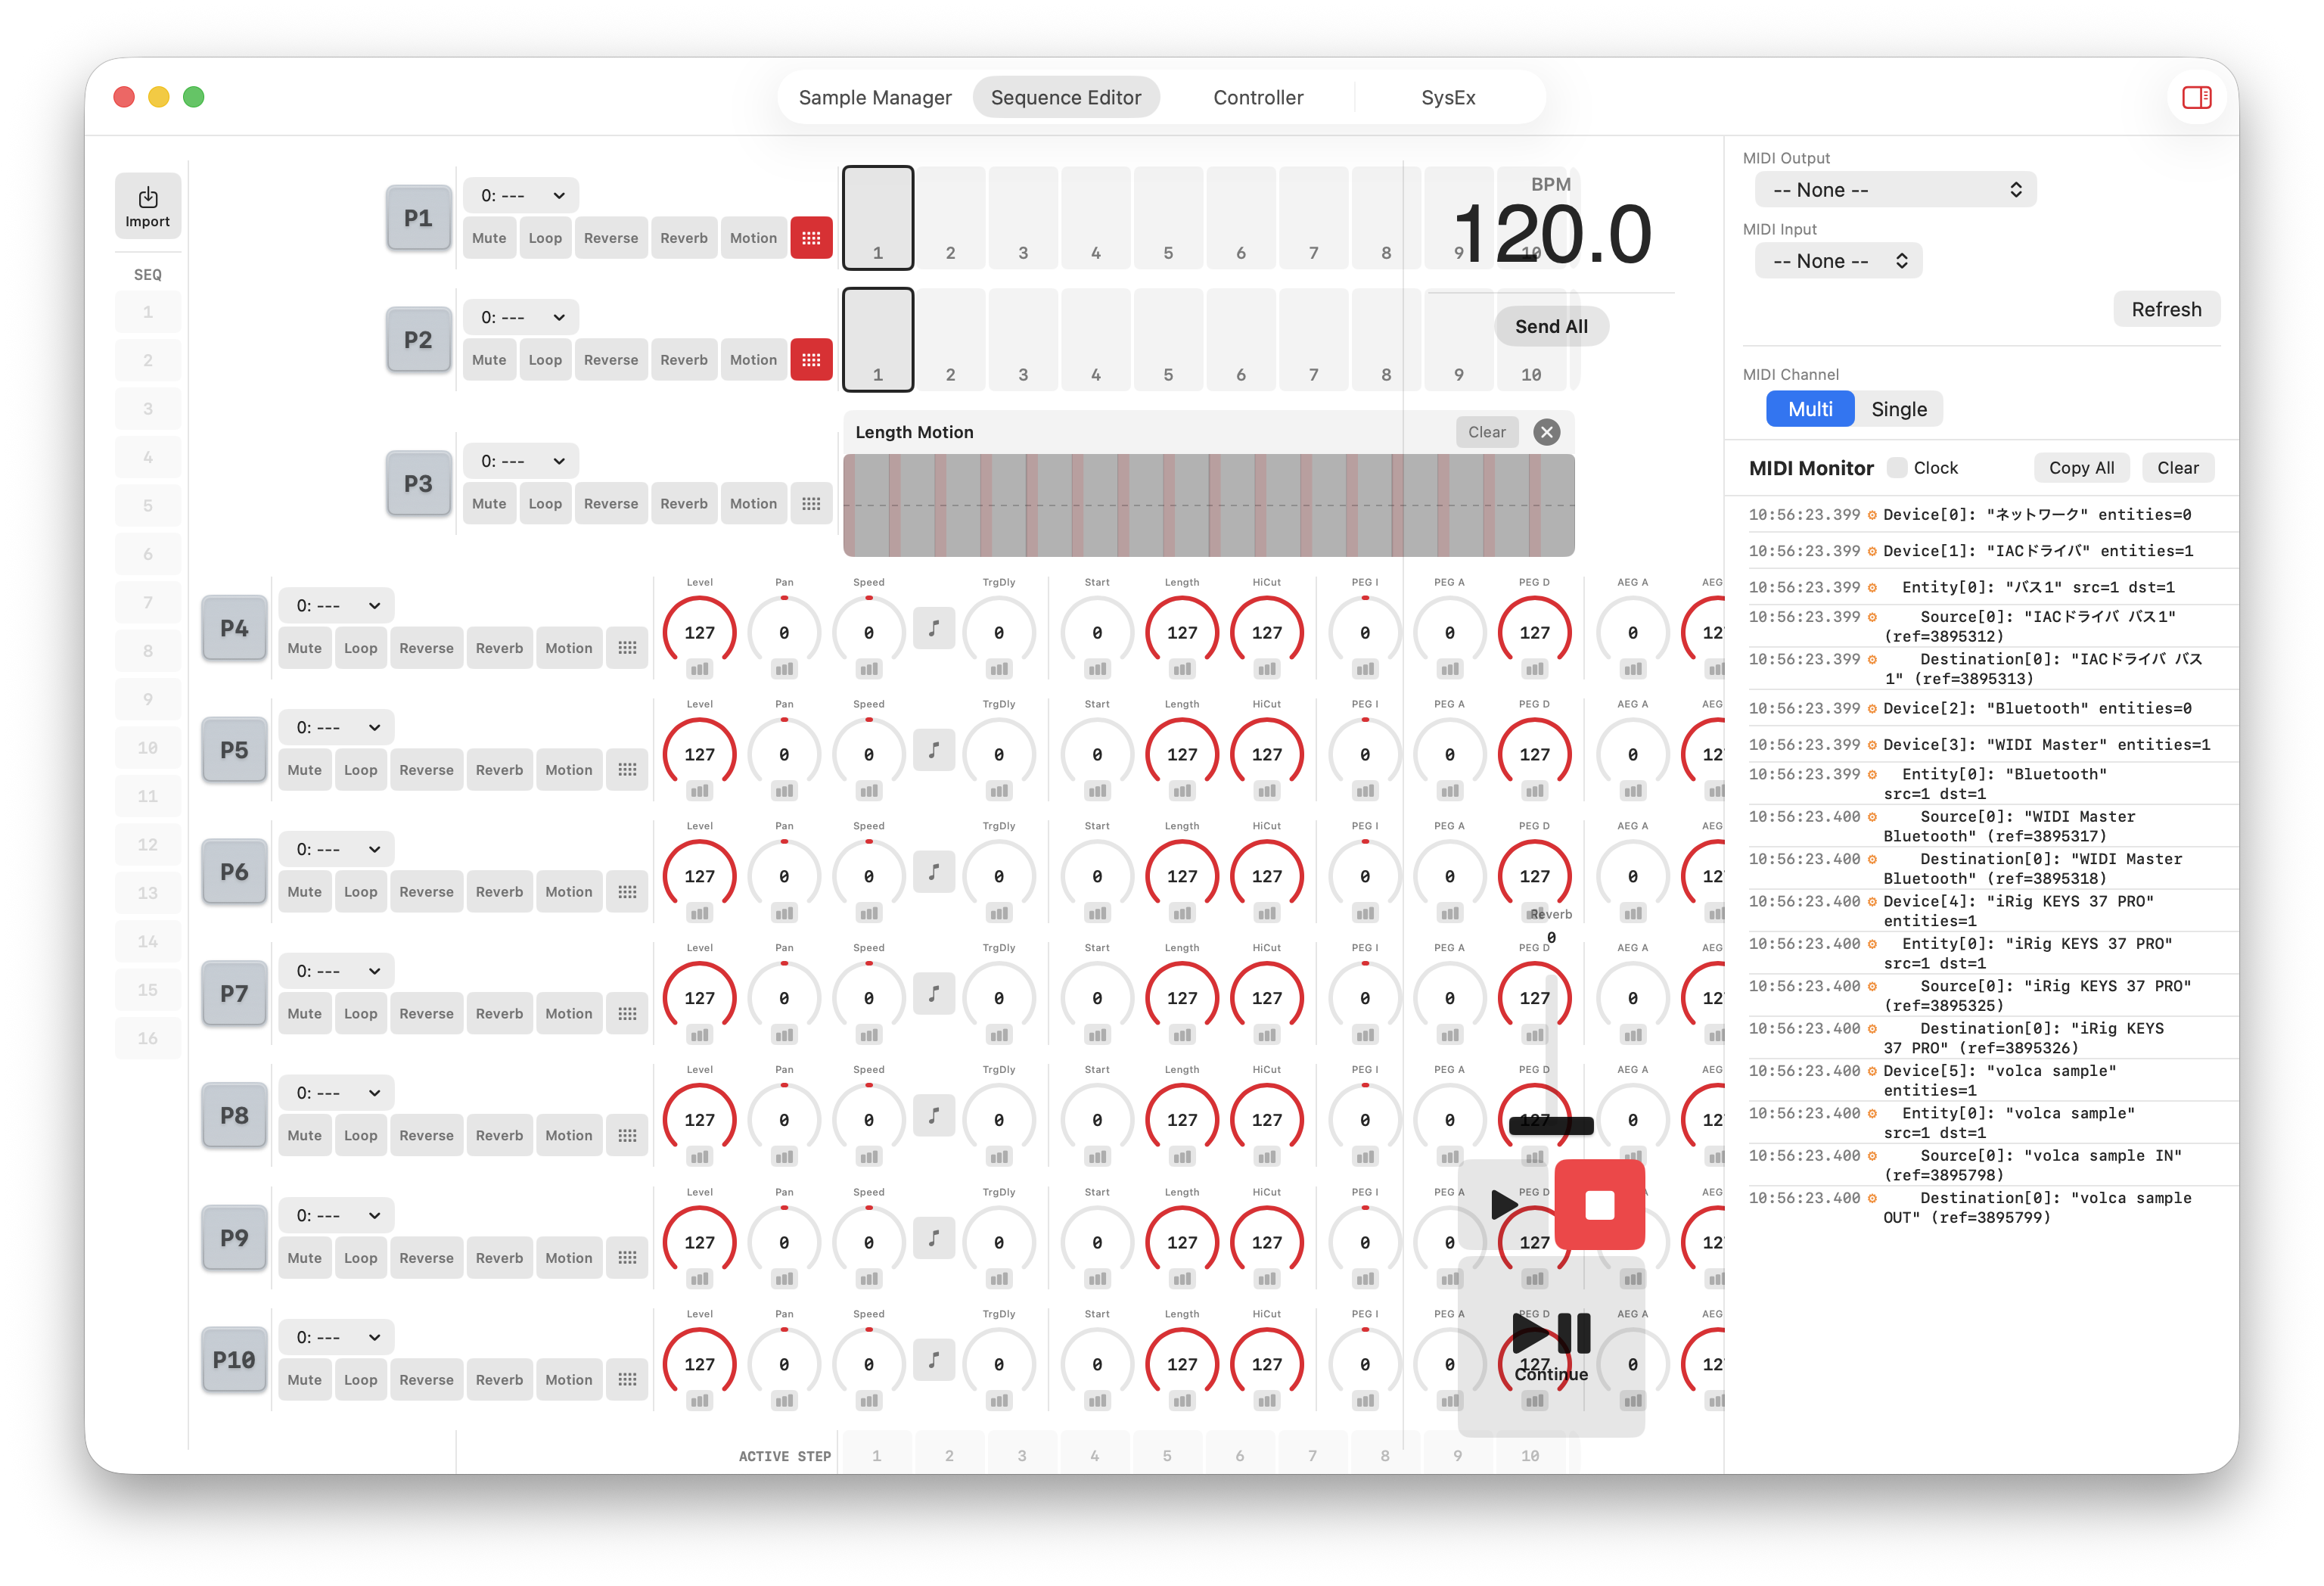Screen dimensions: 2324x1586
Task: Select Single MIDI channel mode
Action: pos(1898,409)
